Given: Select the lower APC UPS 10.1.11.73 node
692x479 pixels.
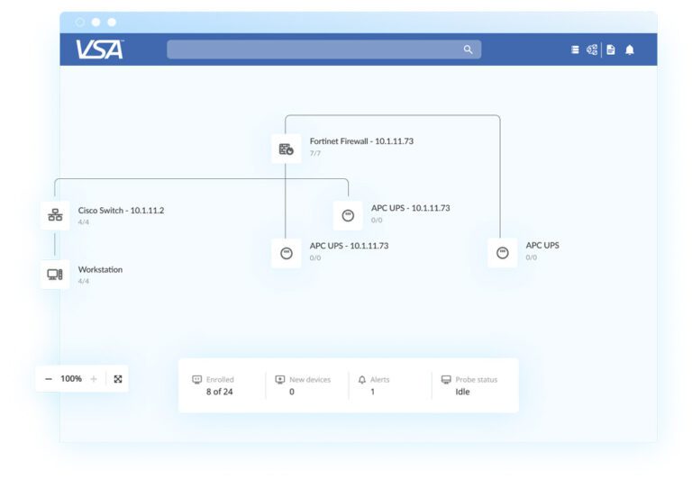Looking at the screenshot, I should point(287,252).
